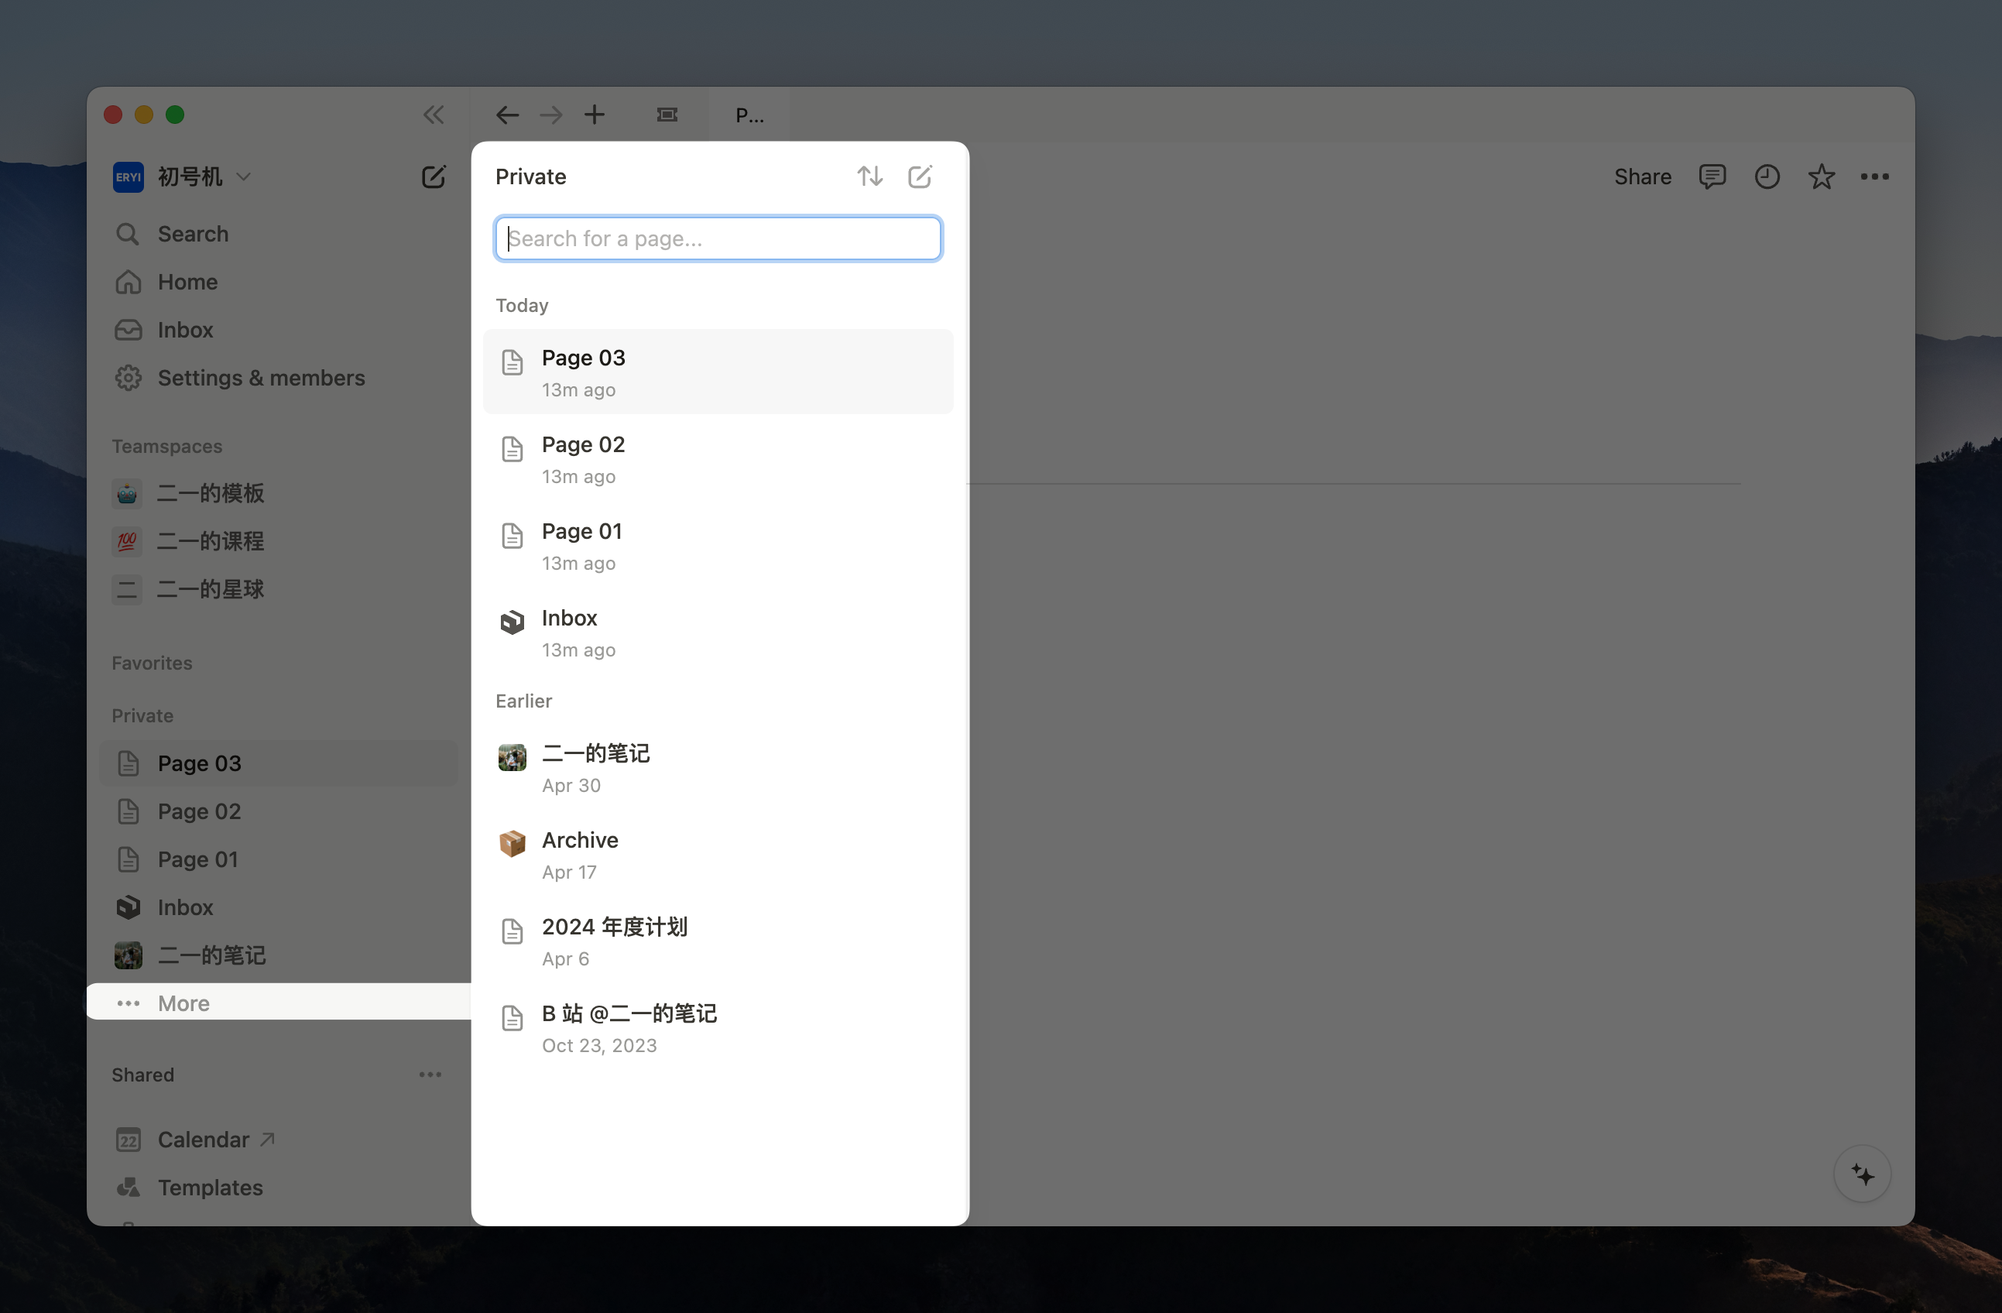Go back with left arrow
Image resolution: width=2002 pixels, height=1313 pixels.
(x=507, y=115)
